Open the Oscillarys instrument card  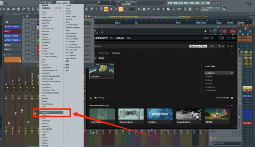pyautogui.click(x=160, y=116)
